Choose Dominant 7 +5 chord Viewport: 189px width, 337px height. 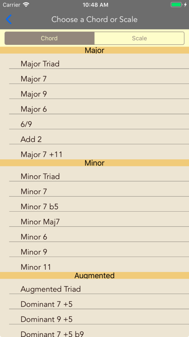[x=94, y=302]
